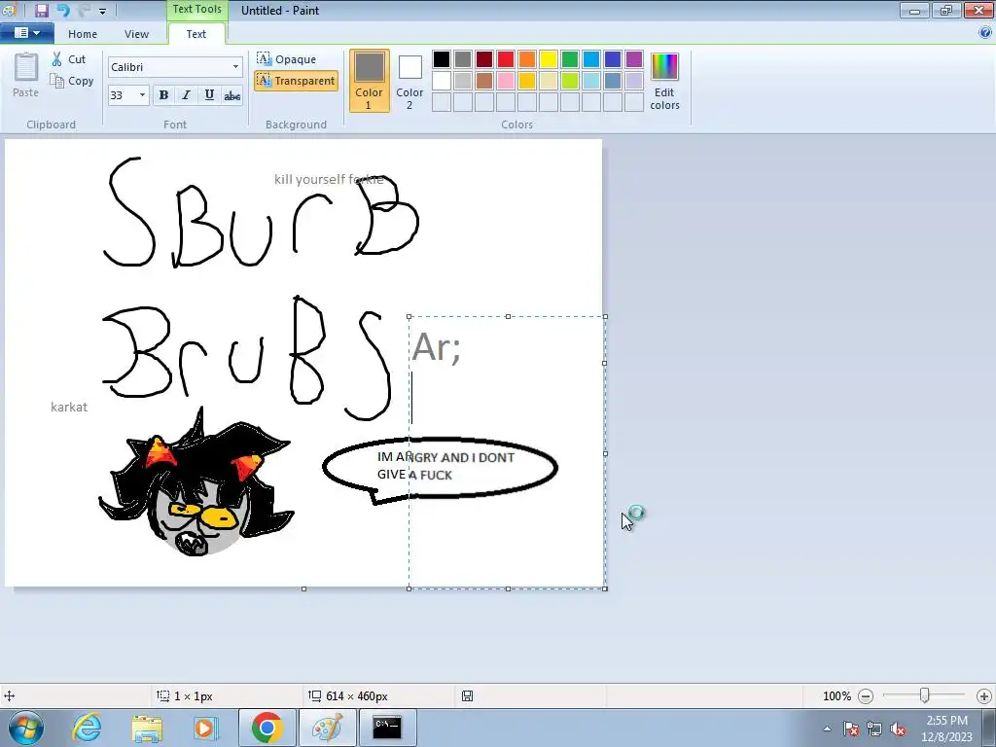Image resolution: width=996 pixels, height=747 pixels.
Task: Open the clock showing 2:55 PM
Action: (x=946, y=729)
